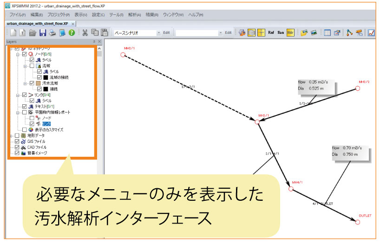
Task: Toggle the リンク[0/4] layer checkbox
Action: 25,95
